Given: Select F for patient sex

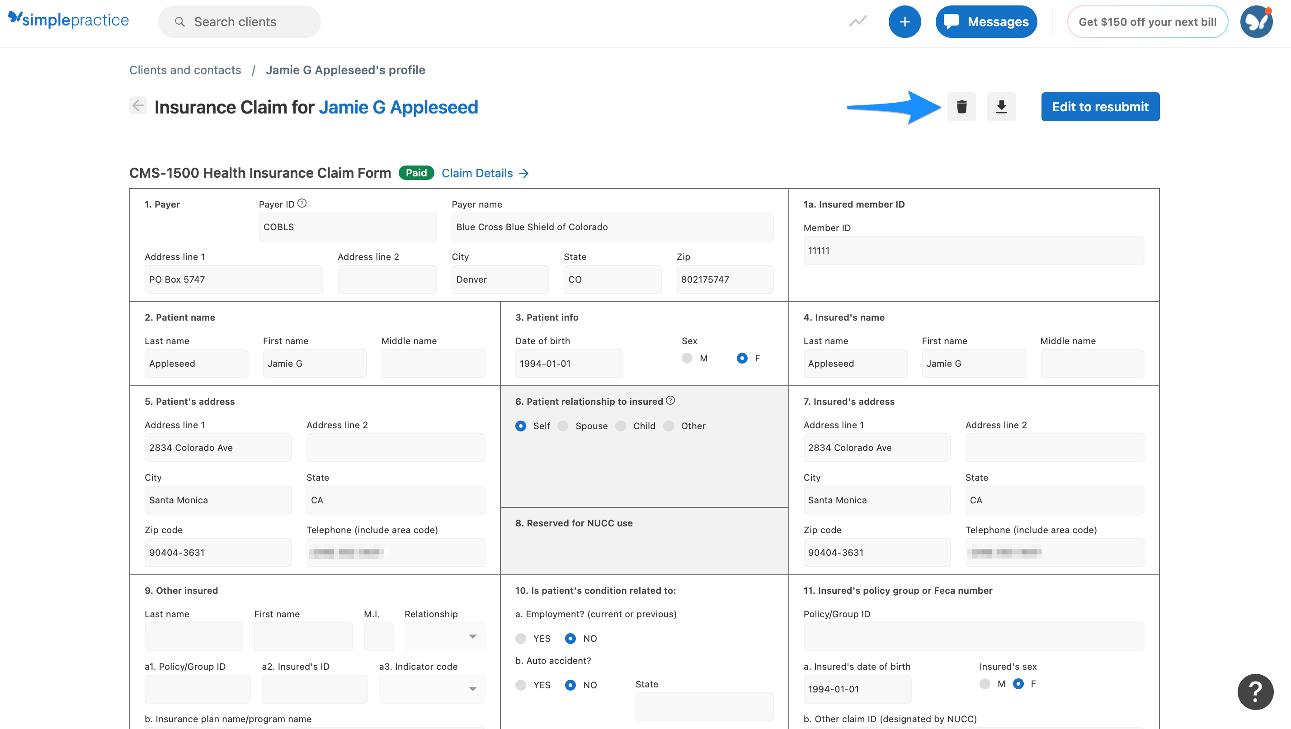Looking at the screenshot, I should [x=742, y=358].
